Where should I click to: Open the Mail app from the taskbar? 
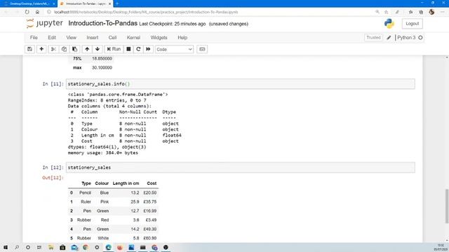(x=74, y=247)
